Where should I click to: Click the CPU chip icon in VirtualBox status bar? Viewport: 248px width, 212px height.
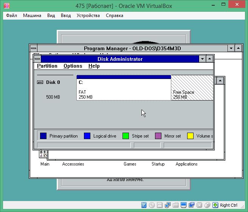[199, 205]
